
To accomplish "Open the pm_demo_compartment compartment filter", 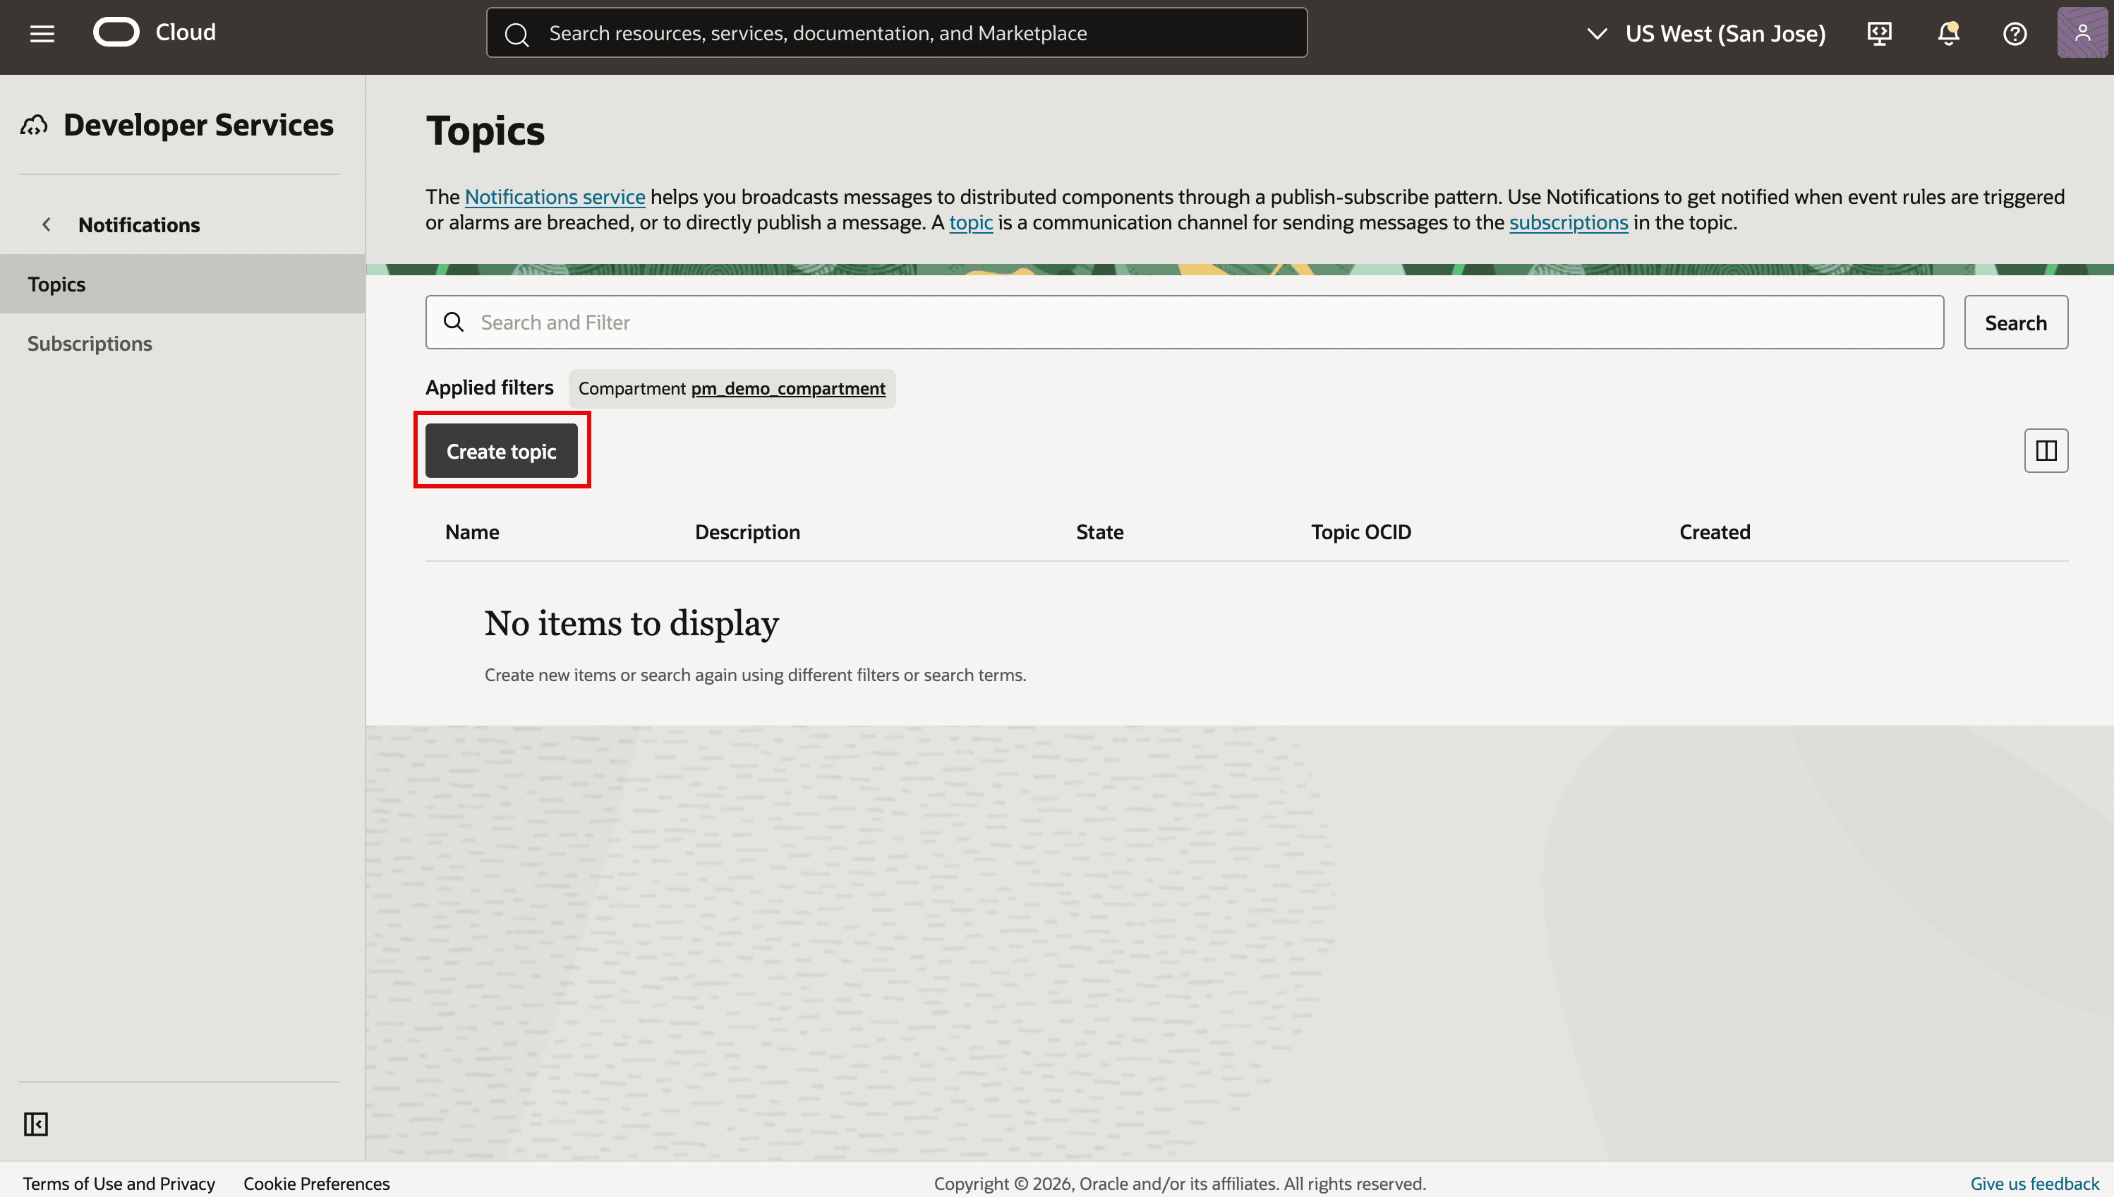I will point(788,388).
